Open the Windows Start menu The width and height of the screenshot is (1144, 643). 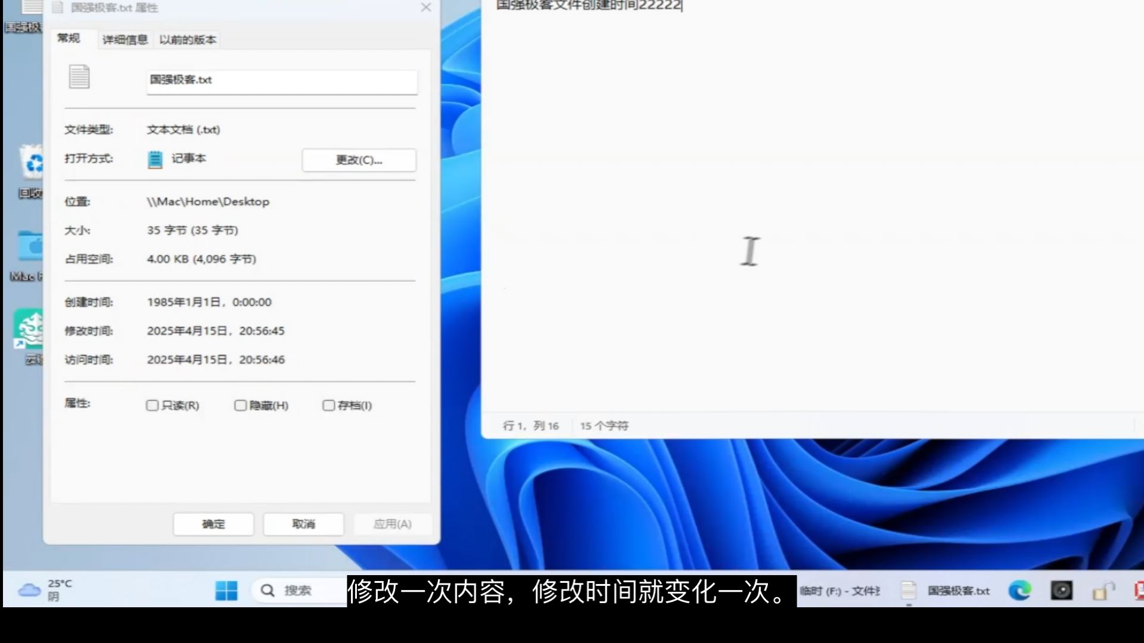(226, 591)
